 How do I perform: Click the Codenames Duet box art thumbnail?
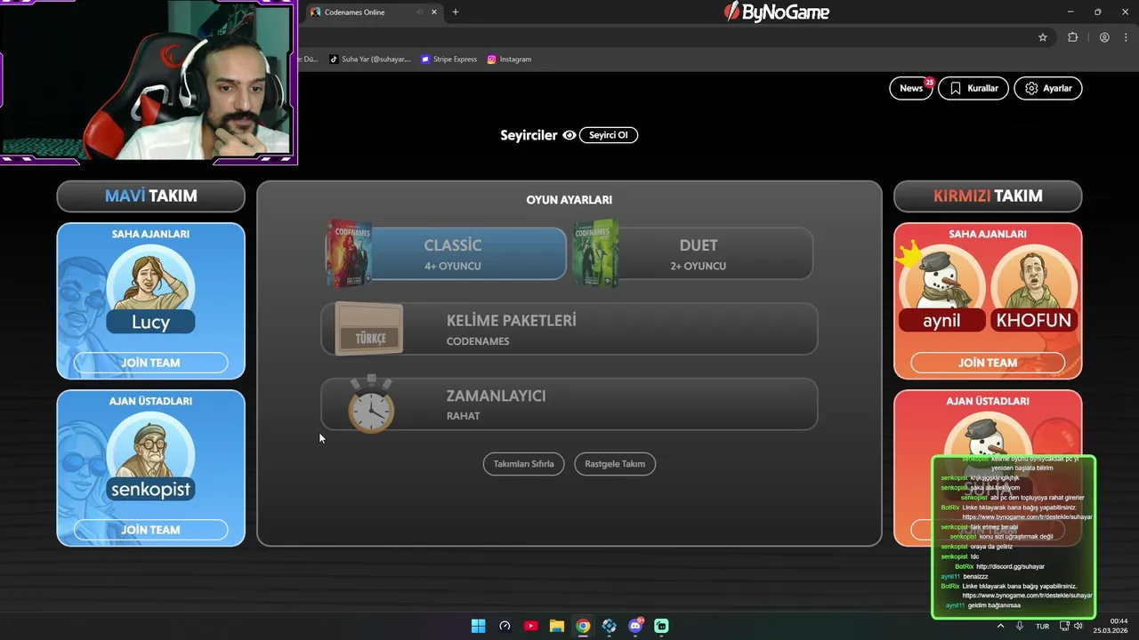[x=596, y=253]
